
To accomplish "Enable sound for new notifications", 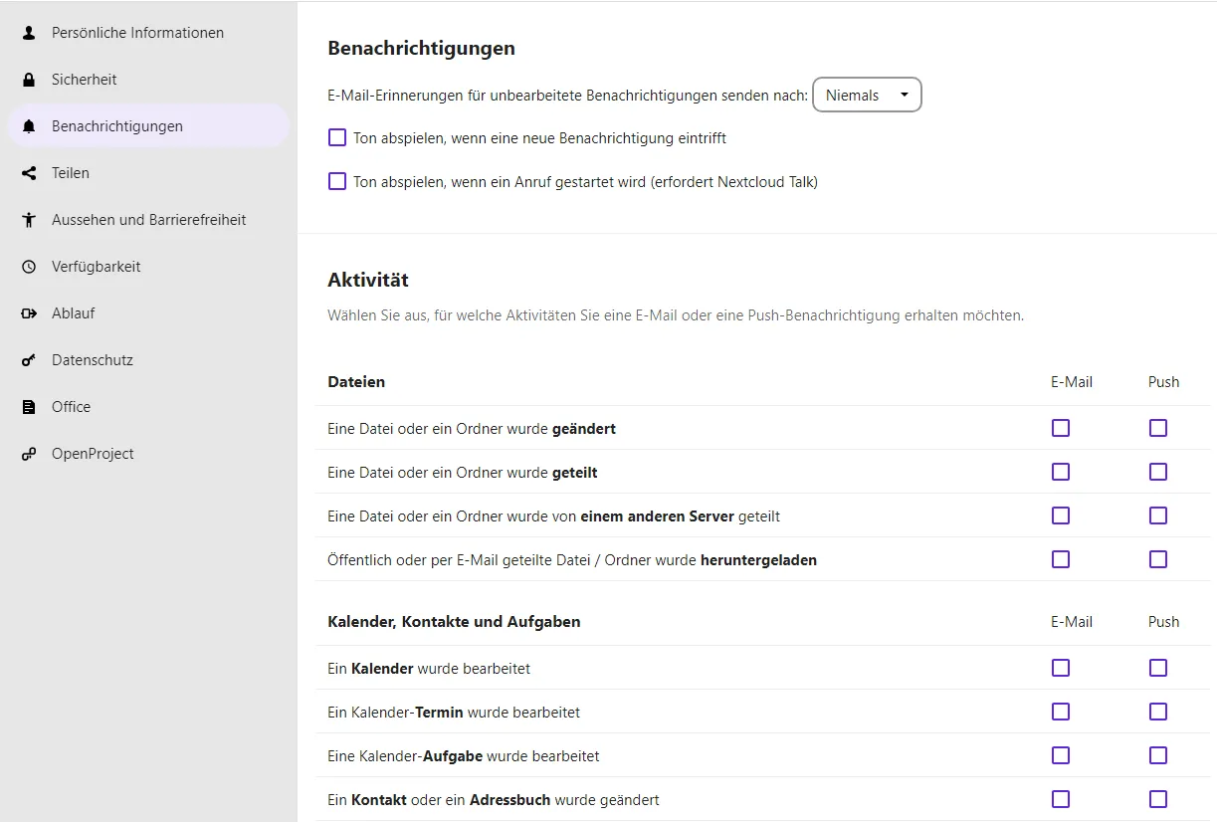I will (x=336, y=137).
